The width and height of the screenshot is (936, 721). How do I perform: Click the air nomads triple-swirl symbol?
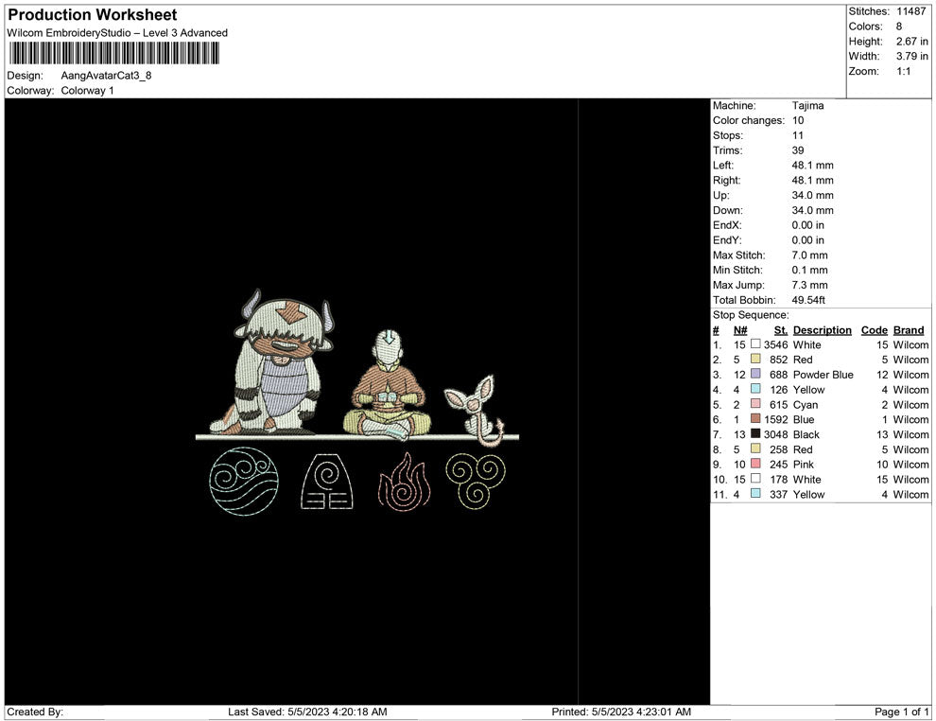[476, 481]
